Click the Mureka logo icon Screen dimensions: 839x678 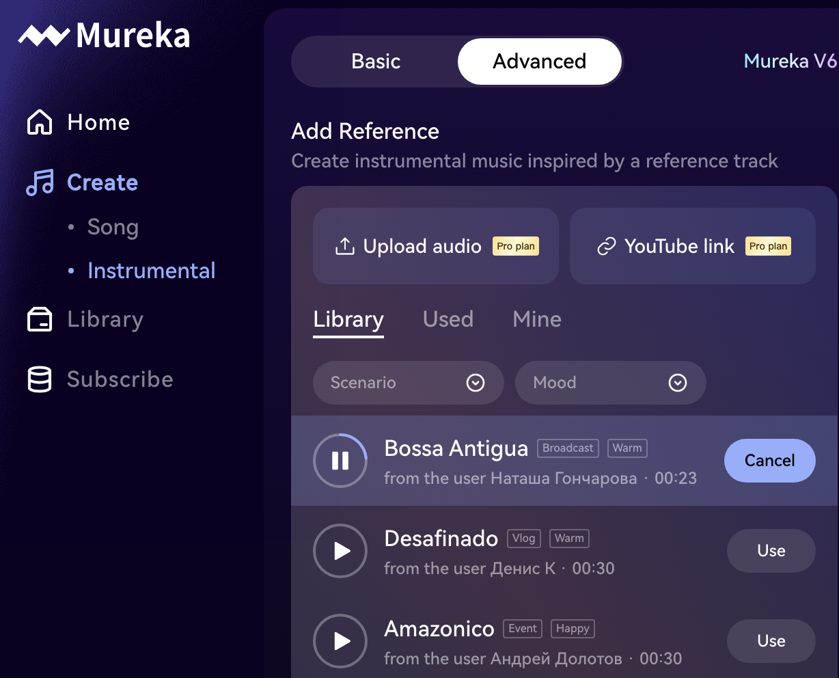(44, 36)
